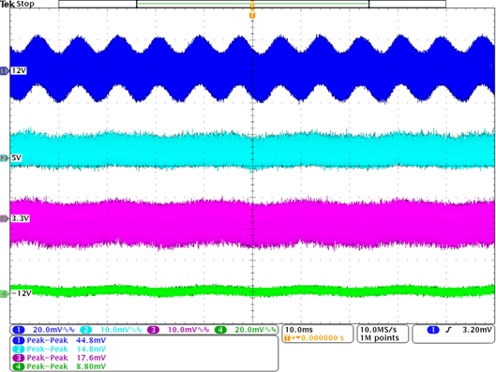Click the record length overview bar at top
The height and width of the screenshot is (372, 496).
pyautogui.click(x=252, y=4)
